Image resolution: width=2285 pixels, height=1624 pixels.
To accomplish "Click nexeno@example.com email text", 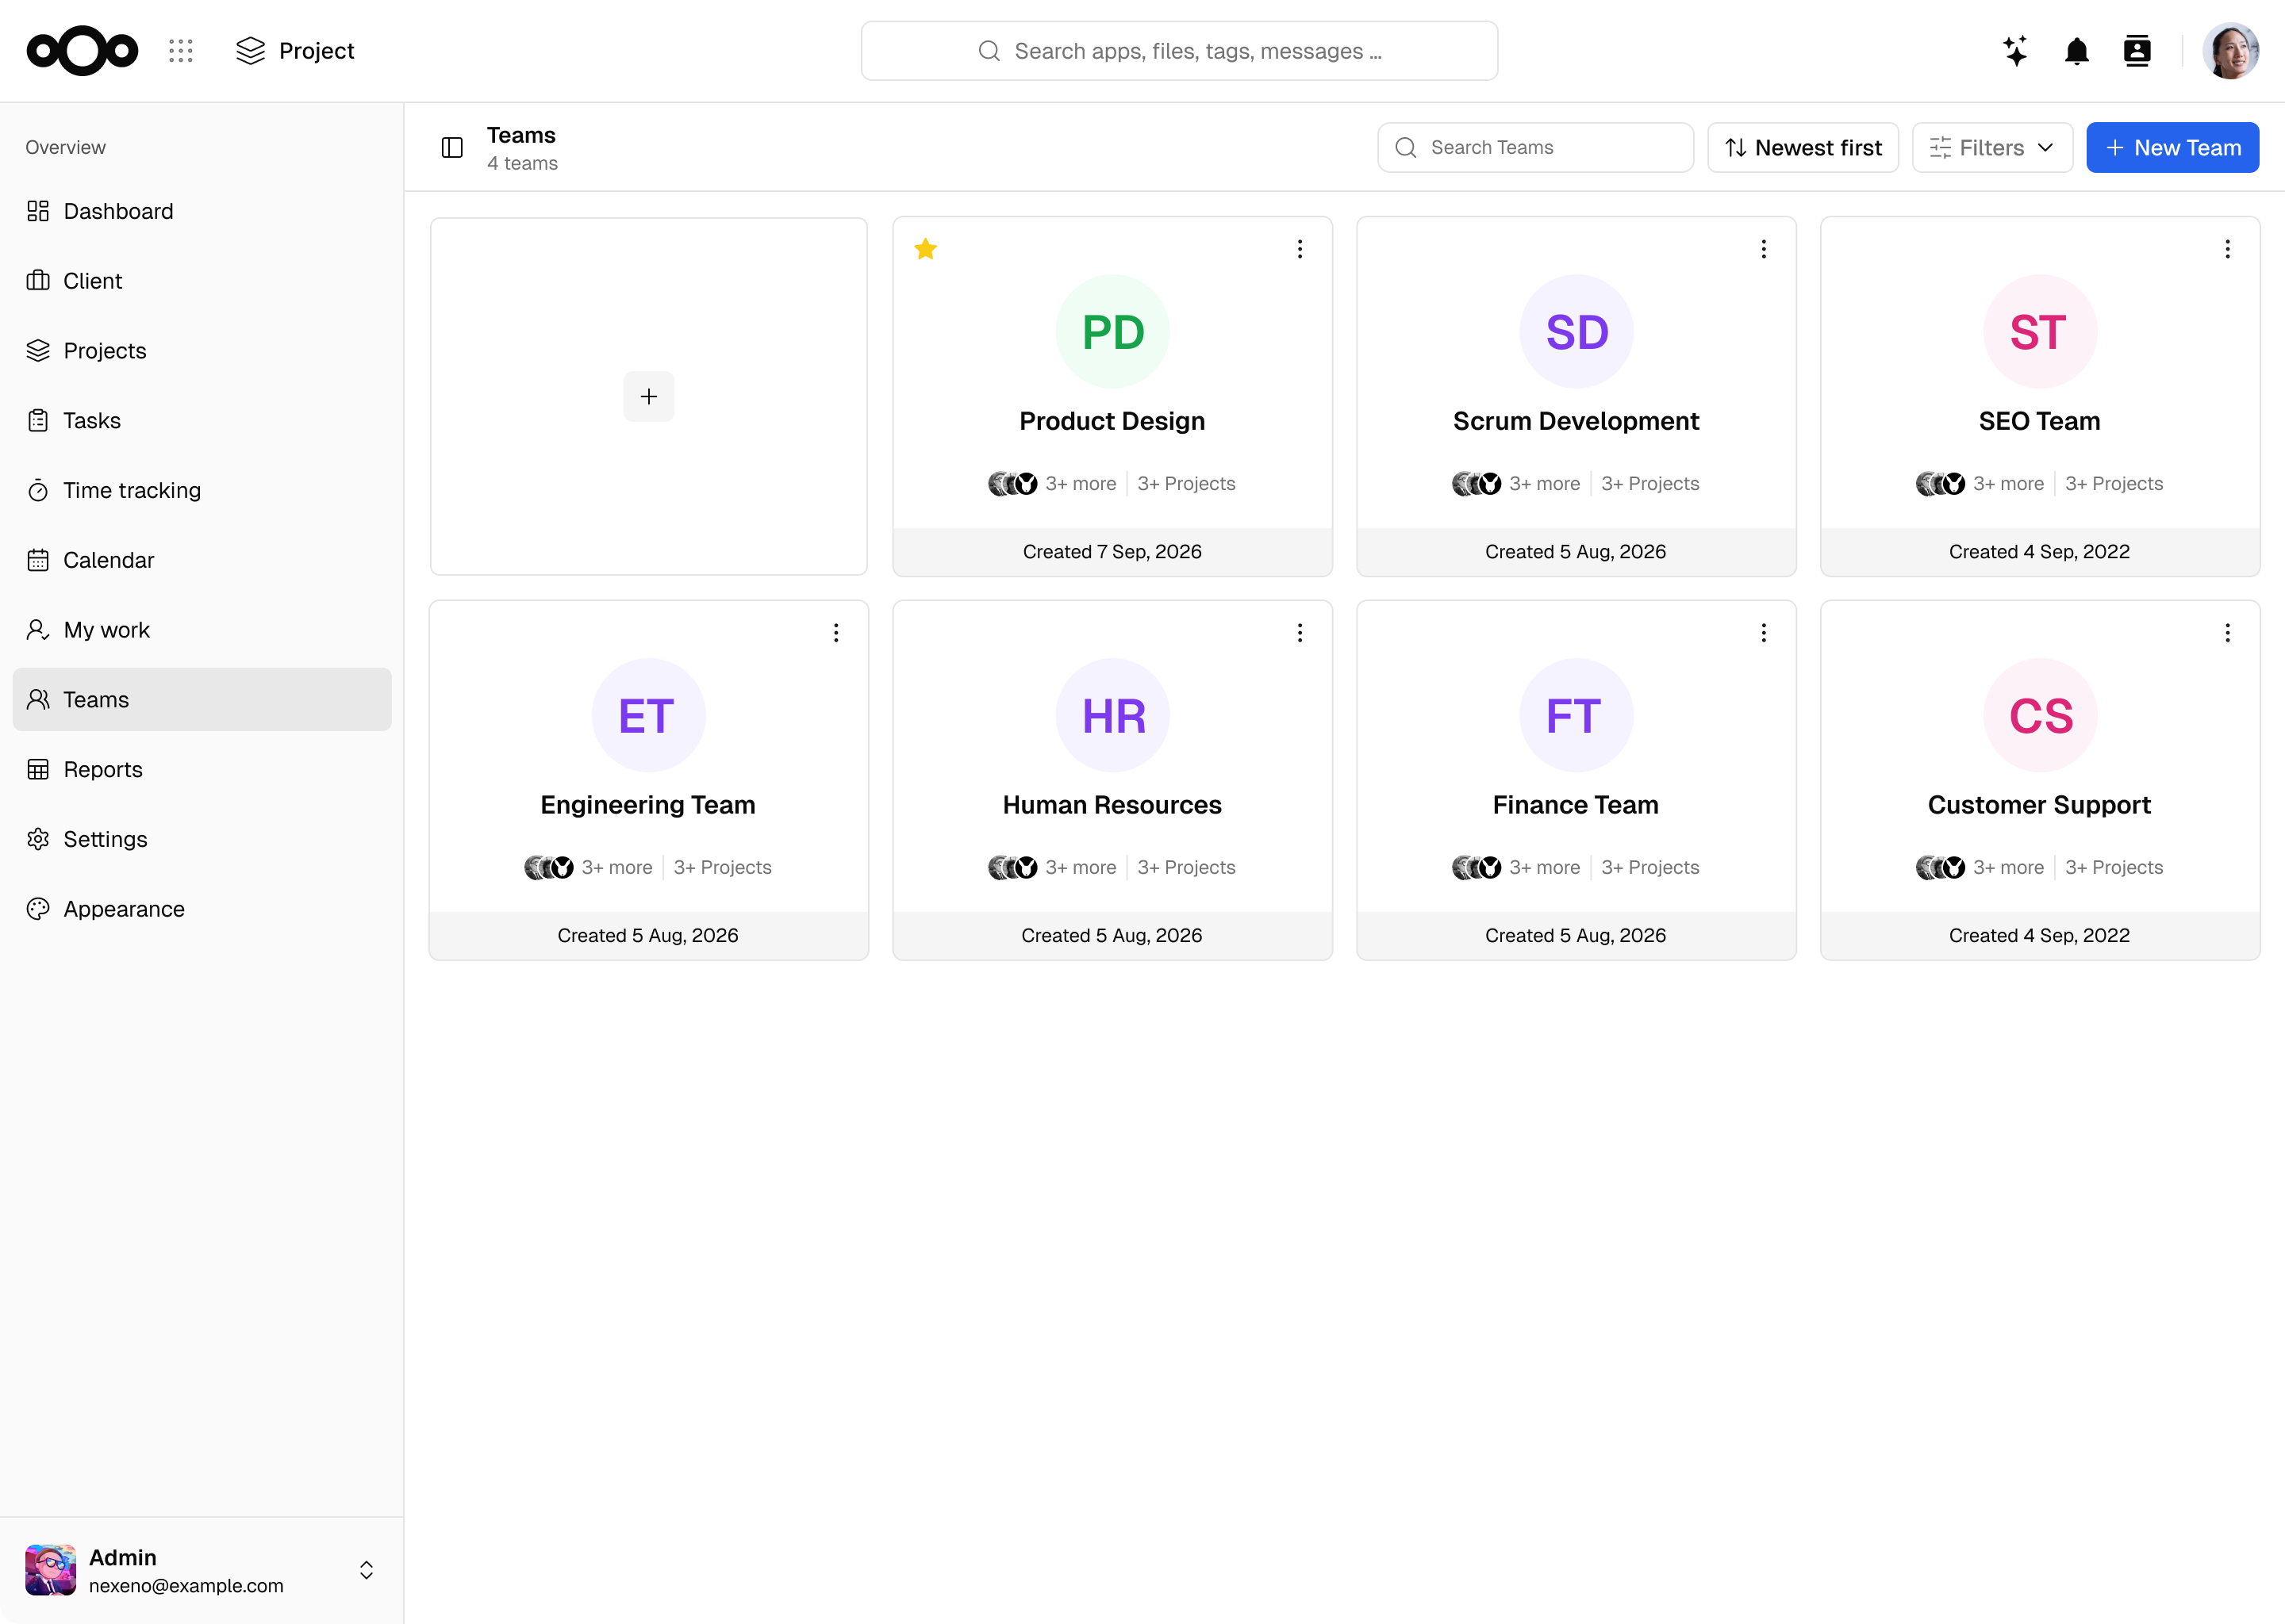I will click(x=186, y=1587).
